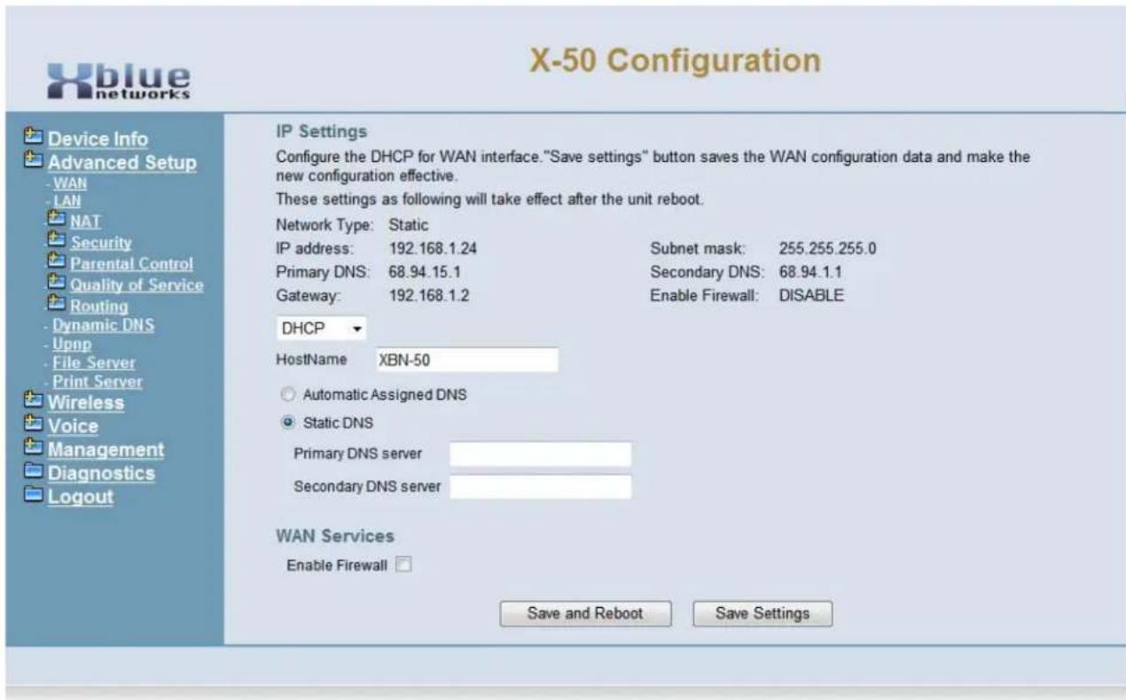Open the NAT submenu

click(x=84, y=220)
